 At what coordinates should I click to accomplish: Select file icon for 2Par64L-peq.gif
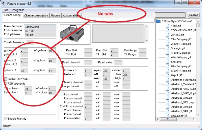coord(167,39)
